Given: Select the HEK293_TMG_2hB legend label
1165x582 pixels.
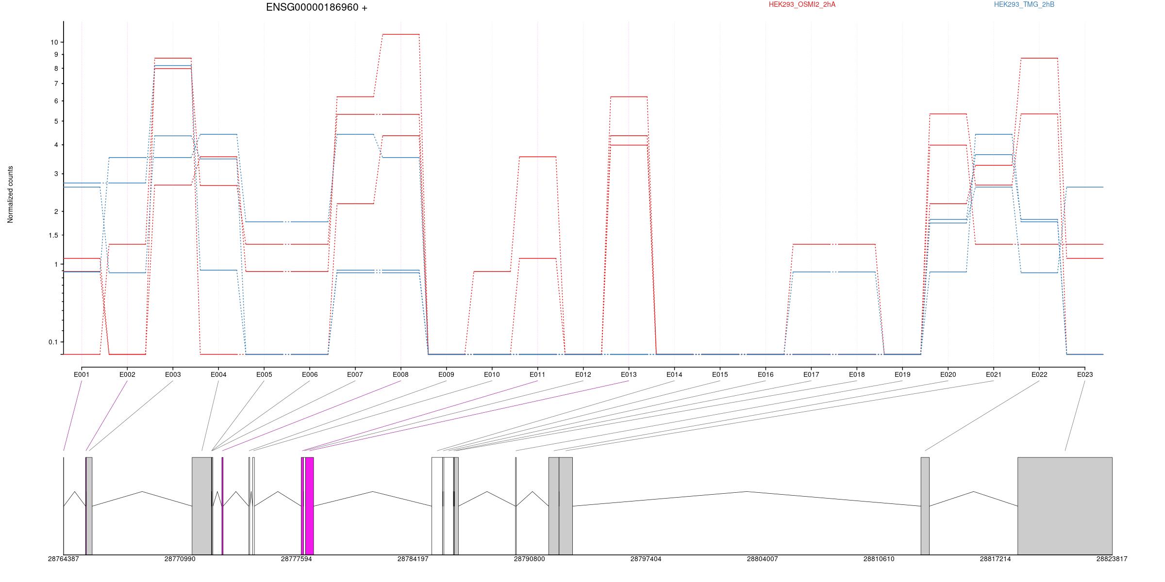Looking at the screenshot, I should (x=1024, y=4).
